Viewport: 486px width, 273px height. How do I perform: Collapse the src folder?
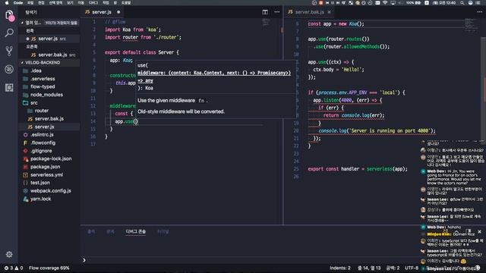click(33, 103)
